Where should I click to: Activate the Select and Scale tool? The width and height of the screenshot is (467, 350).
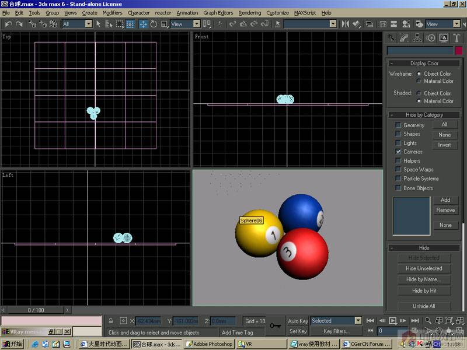(164, 24)
